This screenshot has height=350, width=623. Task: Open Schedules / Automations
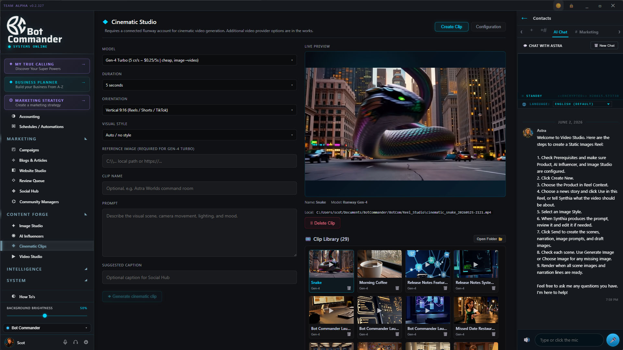41,126
